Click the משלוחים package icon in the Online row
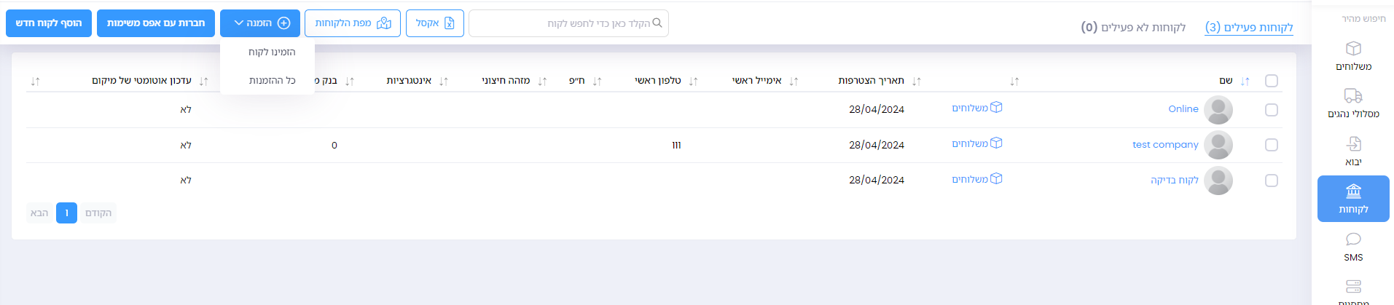 pyautogui.click(x=996, y=108)
